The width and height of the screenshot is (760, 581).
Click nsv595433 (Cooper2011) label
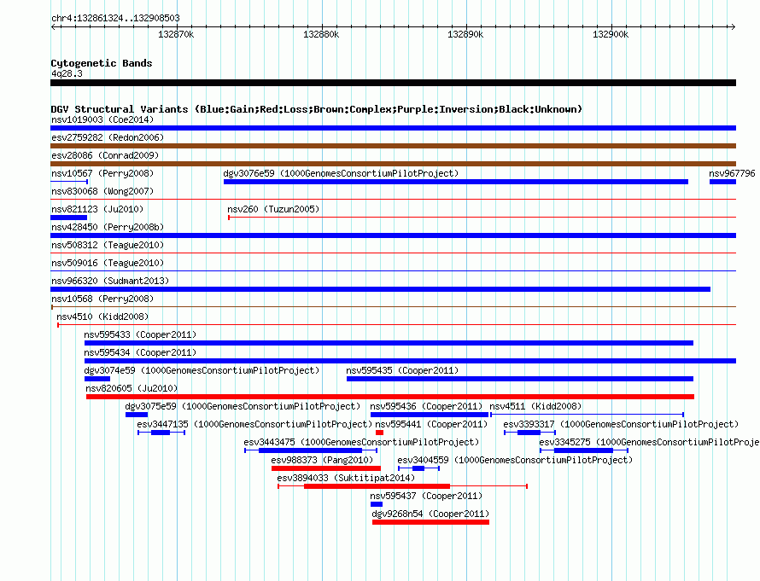coord(140,334)
